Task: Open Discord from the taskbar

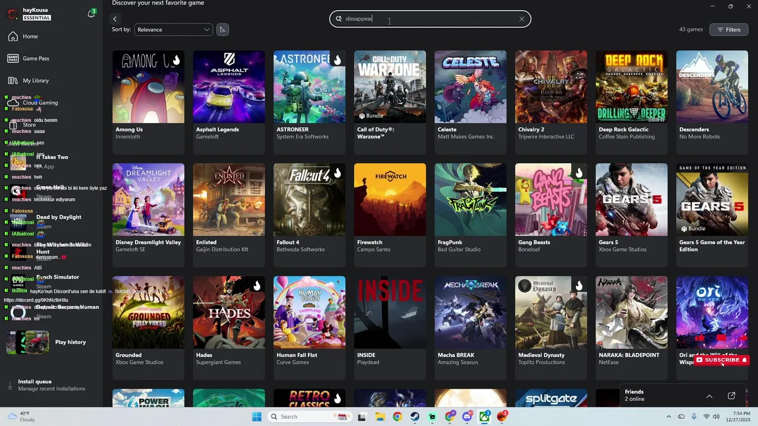Action: point(467,417)
